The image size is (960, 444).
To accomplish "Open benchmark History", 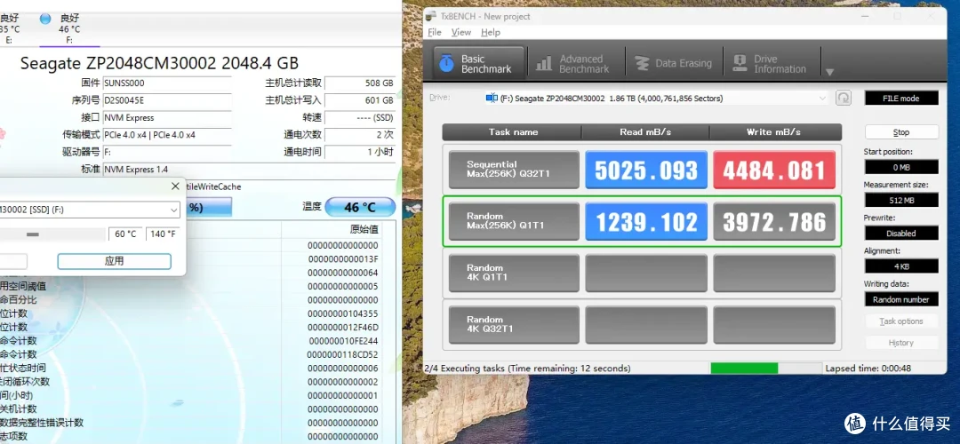I will (x=901, y=343).
